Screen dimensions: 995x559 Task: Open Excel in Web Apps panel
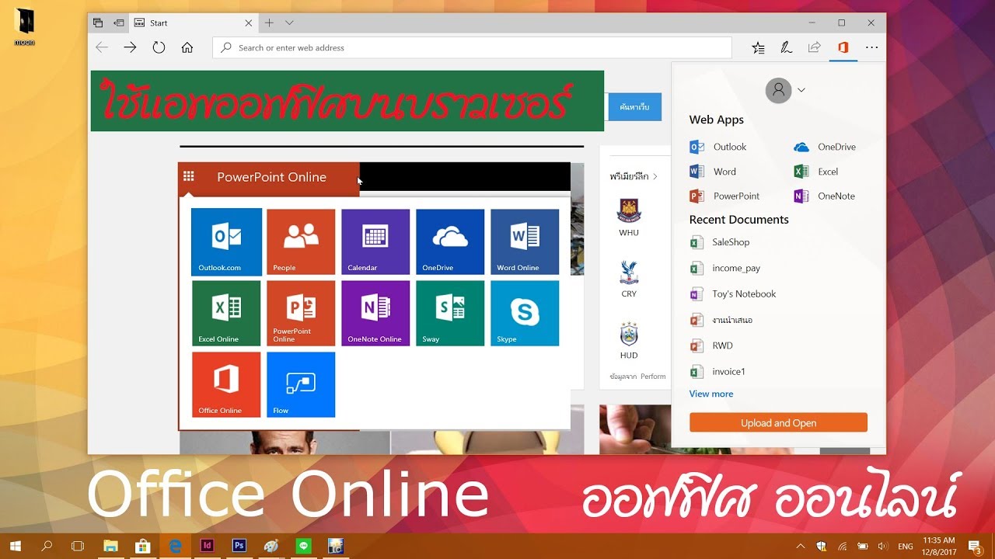click(816, 172)
